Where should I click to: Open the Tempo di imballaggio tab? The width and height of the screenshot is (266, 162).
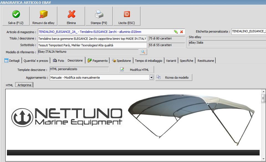click(x=149, y=60)
